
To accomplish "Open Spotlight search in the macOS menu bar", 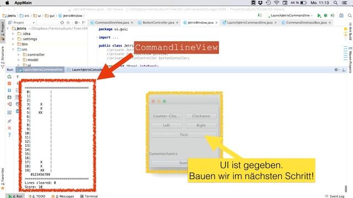I will [x=335, y=3].
